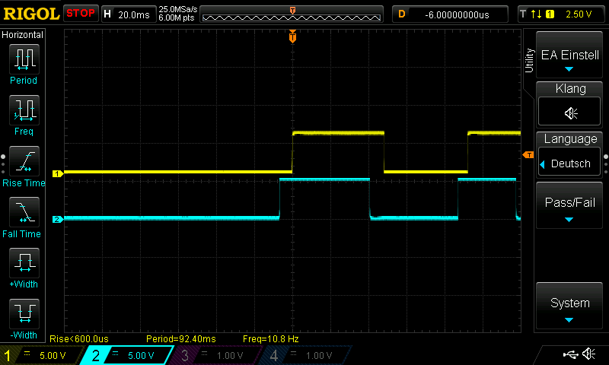Click the Period=92.40ms measurement readout
This screenshot has height=365, width=609.
point(181,339)
